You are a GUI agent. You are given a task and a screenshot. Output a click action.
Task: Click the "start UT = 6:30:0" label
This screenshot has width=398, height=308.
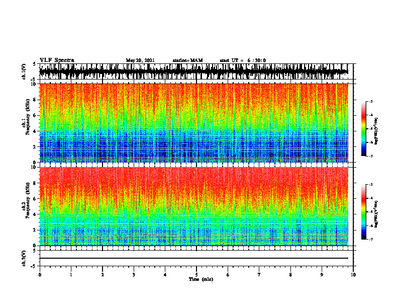(243, 60)
